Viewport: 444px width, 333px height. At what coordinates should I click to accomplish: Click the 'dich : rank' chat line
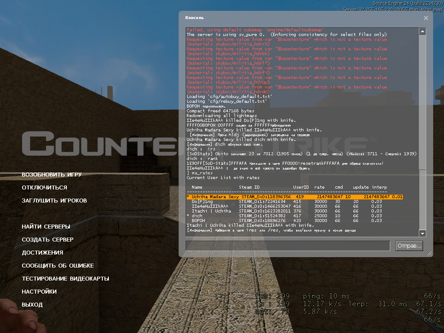[x=202, y=159]
